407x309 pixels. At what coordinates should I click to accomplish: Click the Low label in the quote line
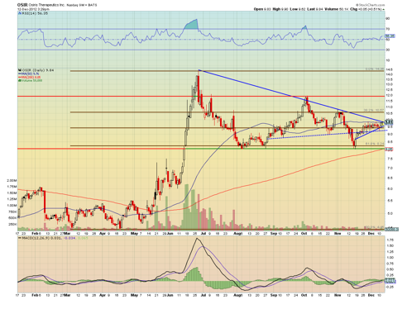(294, 9)
